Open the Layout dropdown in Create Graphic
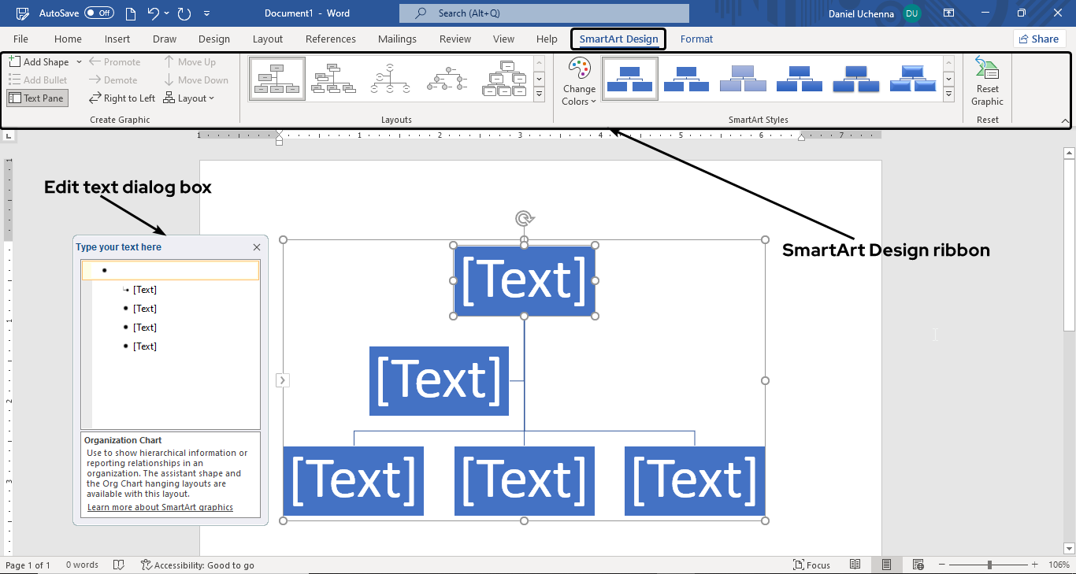 pyautogui.click(x=189, y=98)
